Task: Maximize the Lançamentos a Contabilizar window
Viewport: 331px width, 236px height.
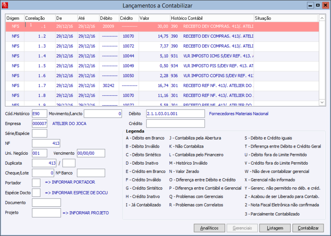Action: click(317, 5)
